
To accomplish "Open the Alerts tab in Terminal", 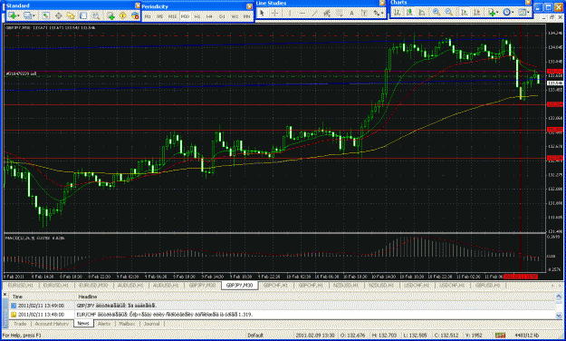I will (104, 324).
